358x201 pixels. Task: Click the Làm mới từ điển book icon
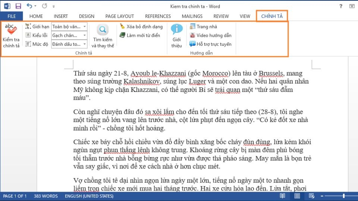coord(122,35)
